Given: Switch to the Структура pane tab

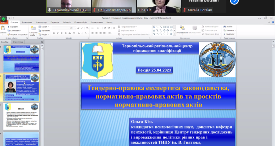Looking at the screenshot, I should tap(18, 42).
